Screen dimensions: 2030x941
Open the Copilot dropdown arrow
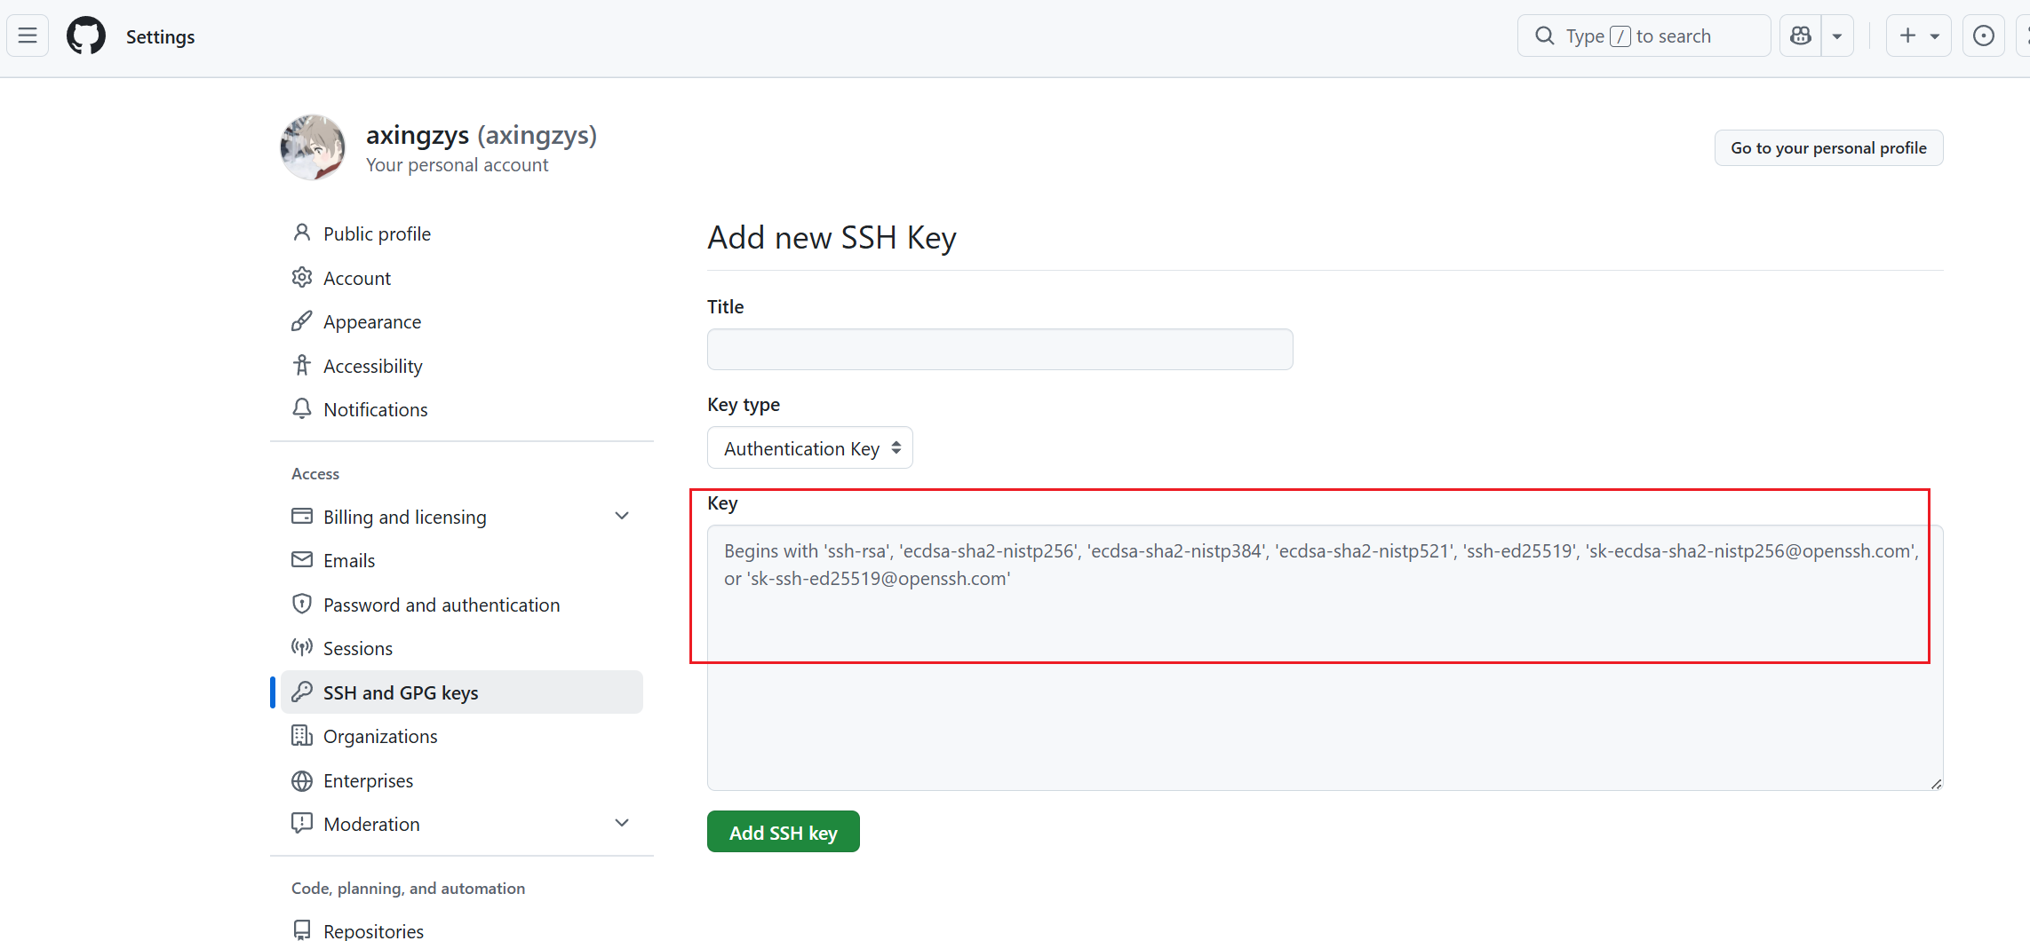[x=1837, y=36]
